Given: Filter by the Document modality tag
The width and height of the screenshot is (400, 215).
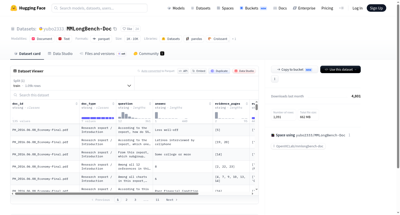Looking at the screenshot, I should (42, 39).
